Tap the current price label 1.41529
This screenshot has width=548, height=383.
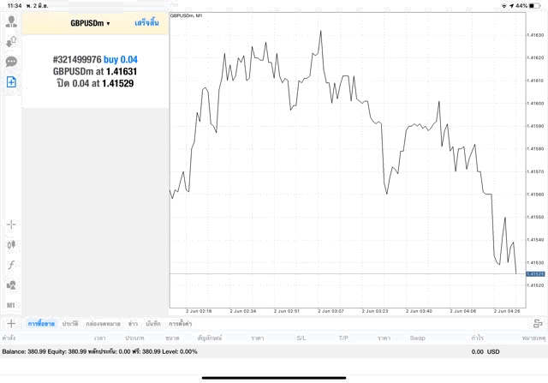(x=535, y=273)
